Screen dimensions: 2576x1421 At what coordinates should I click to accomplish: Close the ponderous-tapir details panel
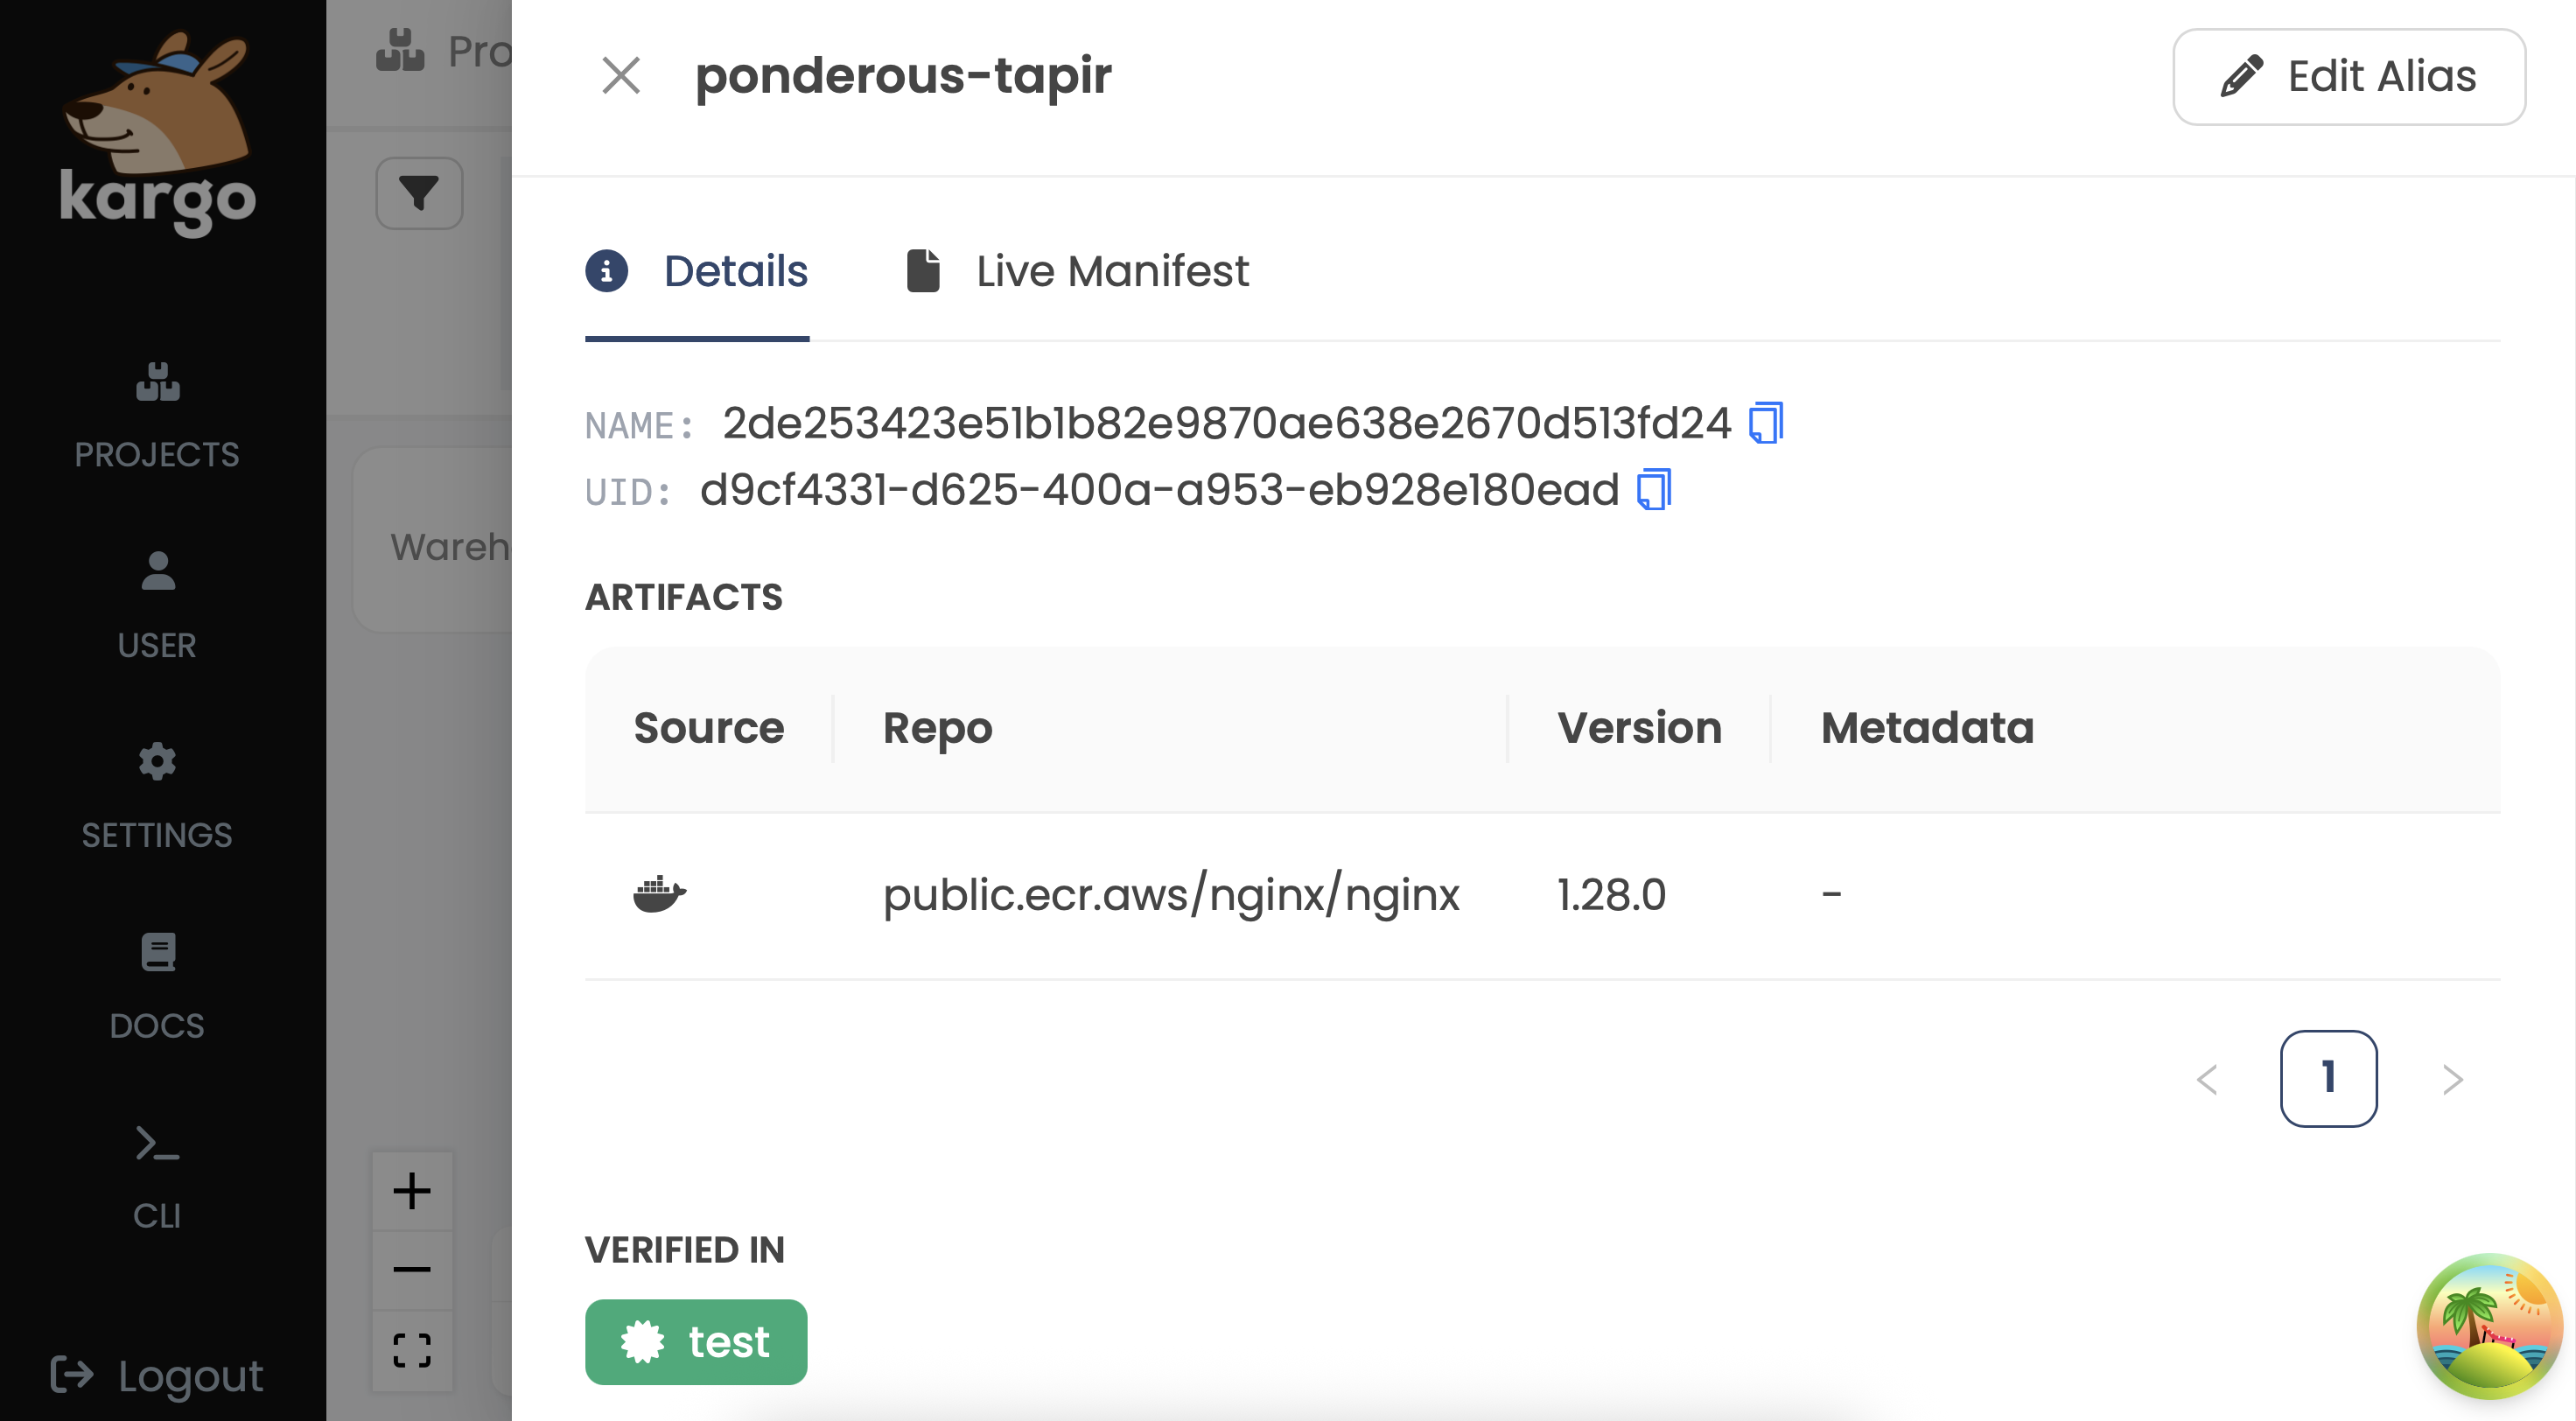click(621, 76)
